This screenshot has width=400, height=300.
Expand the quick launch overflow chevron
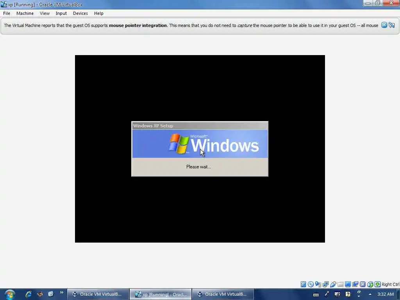click(x=61, y=293)
